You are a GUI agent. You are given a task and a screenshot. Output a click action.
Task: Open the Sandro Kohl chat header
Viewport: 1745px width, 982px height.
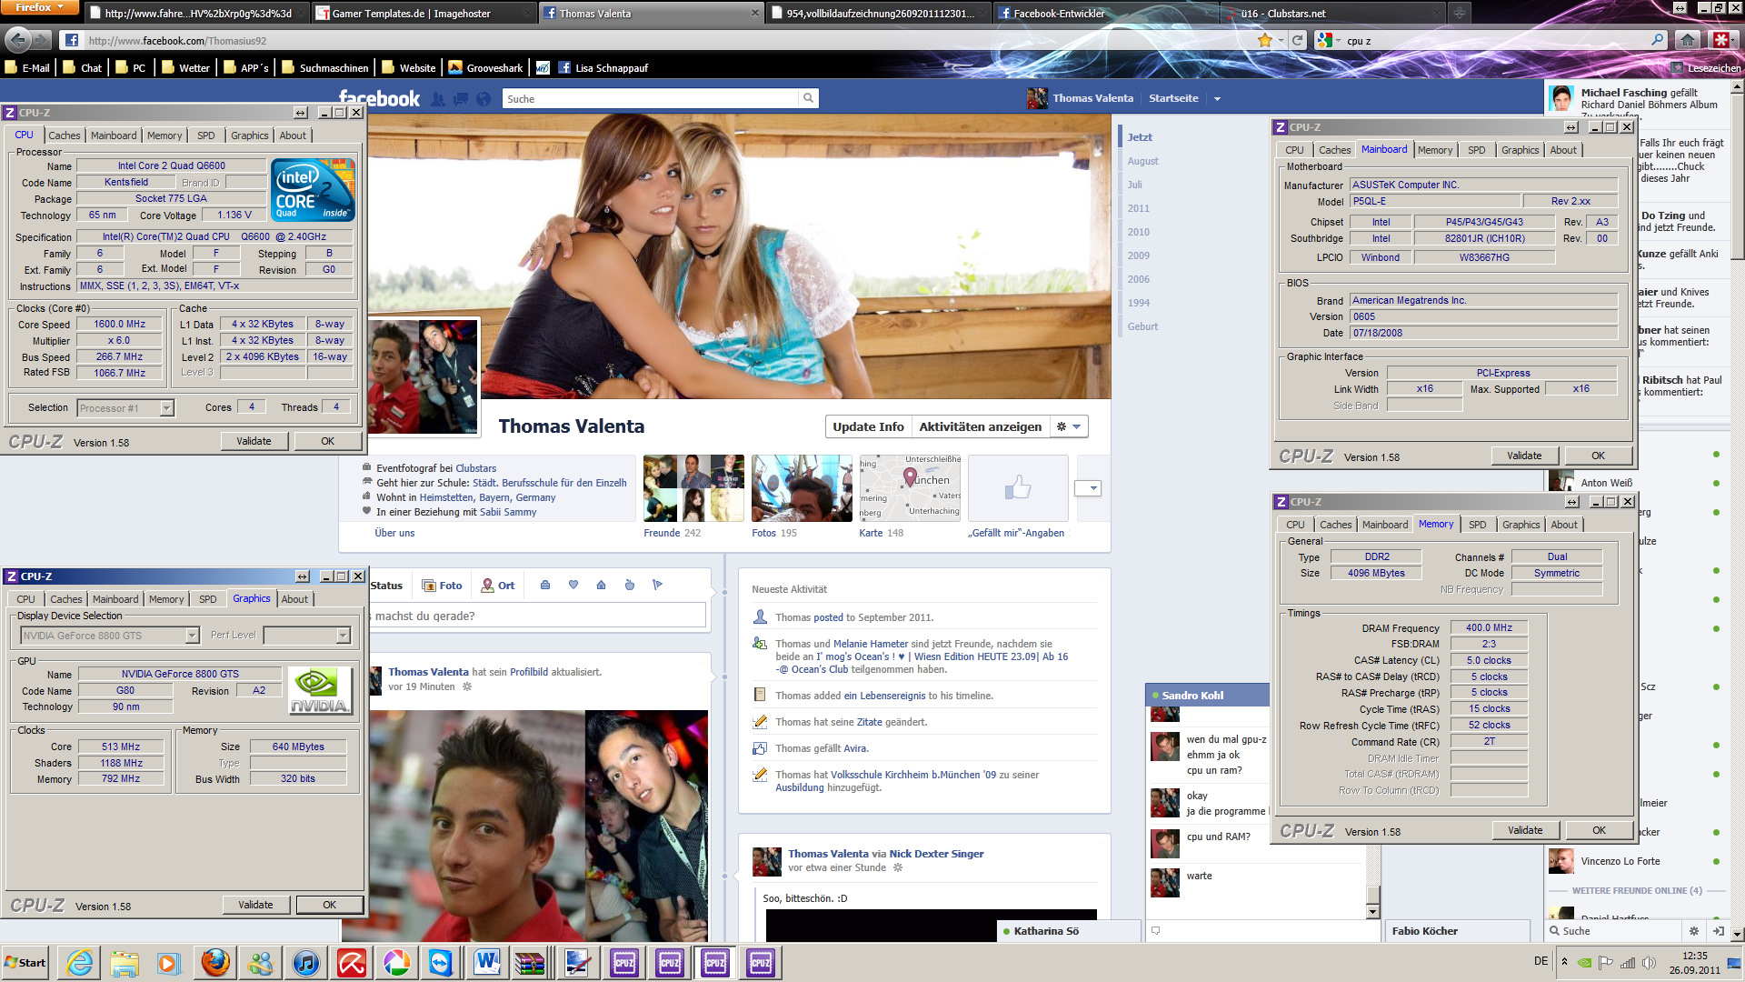click(1206, 696)
